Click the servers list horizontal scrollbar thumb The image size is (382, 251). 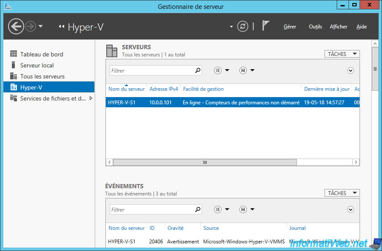(x=205, y=162)
